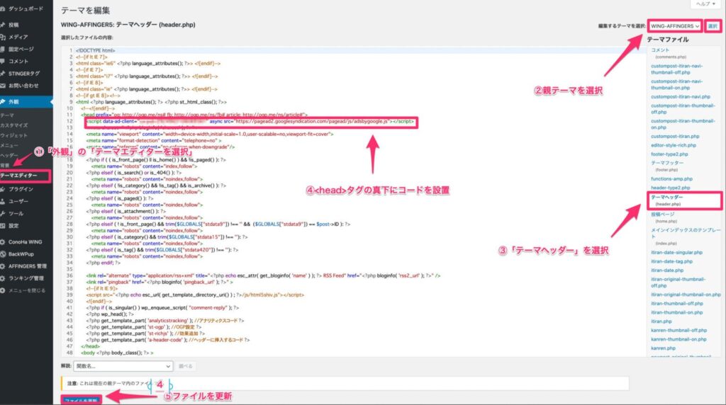Open カスタマイズ submenu item
This screenshot has width=726, height=405.
tap(14, 125)
